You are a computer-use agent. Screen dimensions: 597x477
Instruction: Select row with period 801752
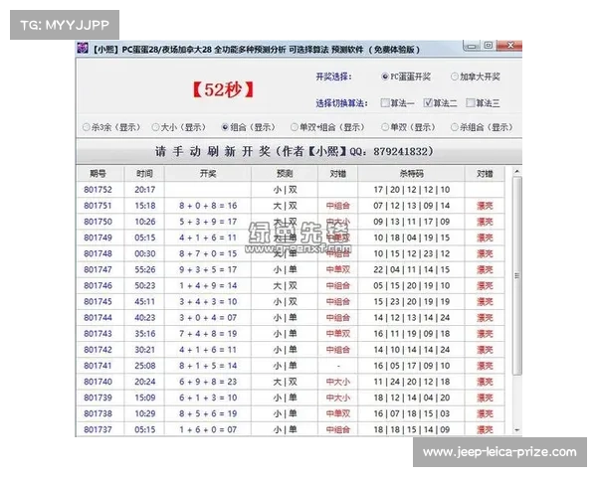pyautogui.click(x=291, y=190)
